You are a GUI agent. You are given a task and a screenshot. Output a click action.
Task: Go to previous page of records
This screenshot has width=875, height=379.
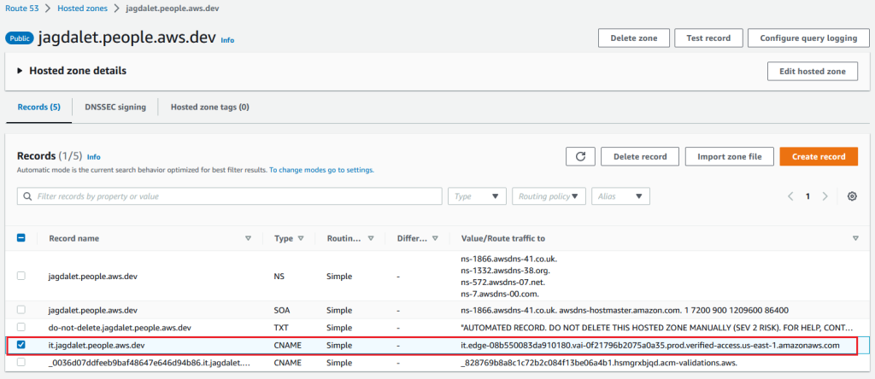pos(790,196)
